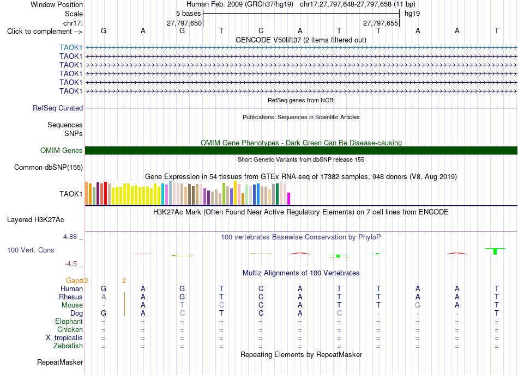
Task: Click the RepeatMasker track label
Action: point(60,362)
